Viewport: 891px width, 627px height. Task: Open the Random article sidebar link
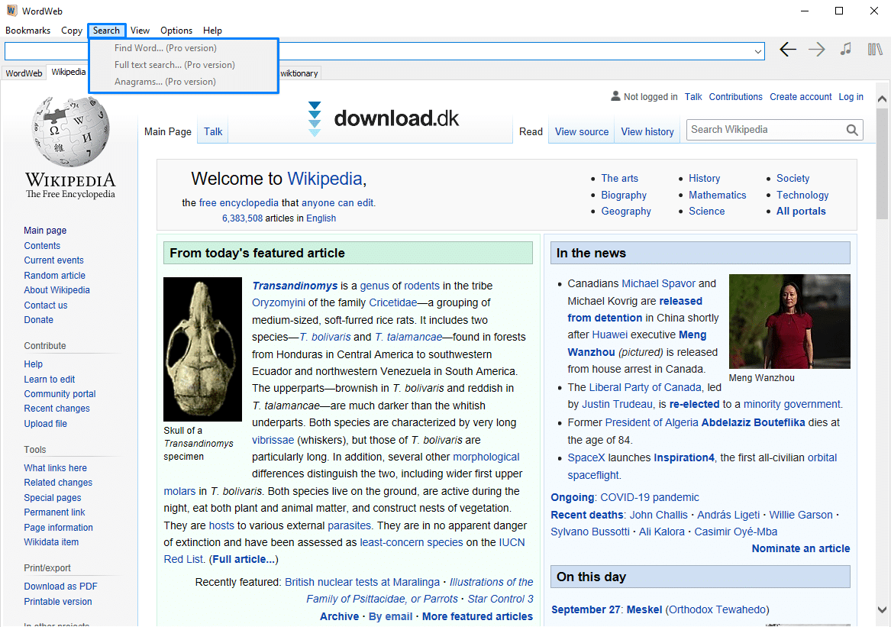click(54, 275)
